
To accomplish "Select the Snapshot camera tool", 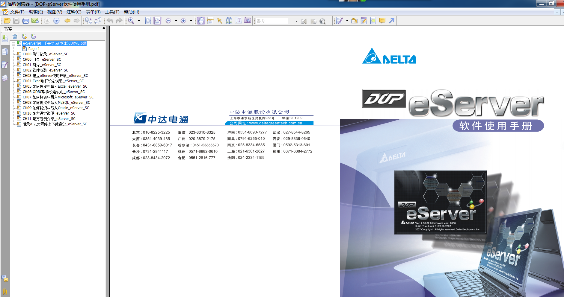I will point(247,21).
